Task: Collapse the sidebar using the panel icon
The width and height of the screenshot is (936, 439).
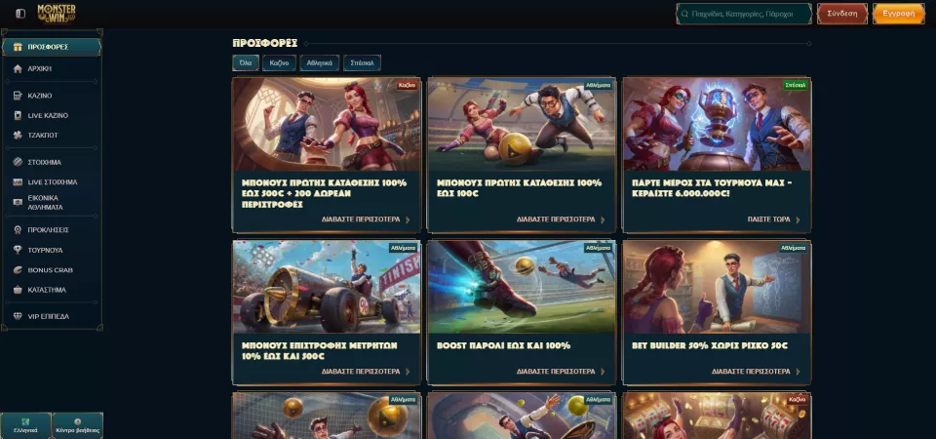Action: [20, 13]
